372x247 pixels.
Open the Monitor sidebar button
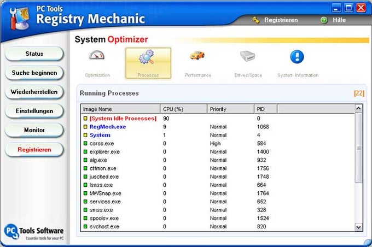(34, 130)
